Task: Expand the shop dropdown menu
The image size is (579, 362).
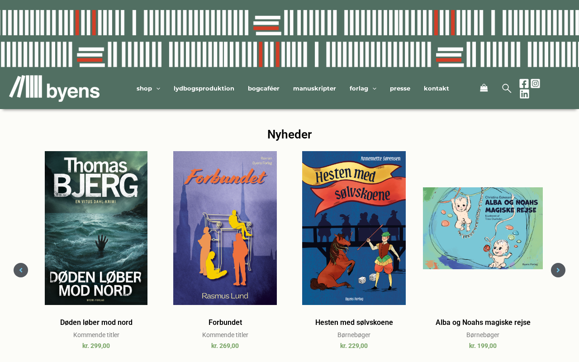Action: pos(148,89)
